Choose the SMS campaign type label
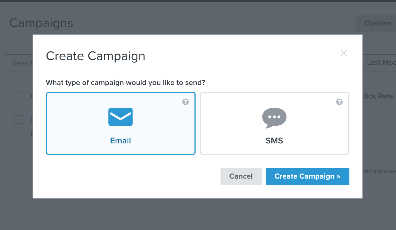This screenshot has height=230, width=396. pyautogui.click(x=274, y=141)
